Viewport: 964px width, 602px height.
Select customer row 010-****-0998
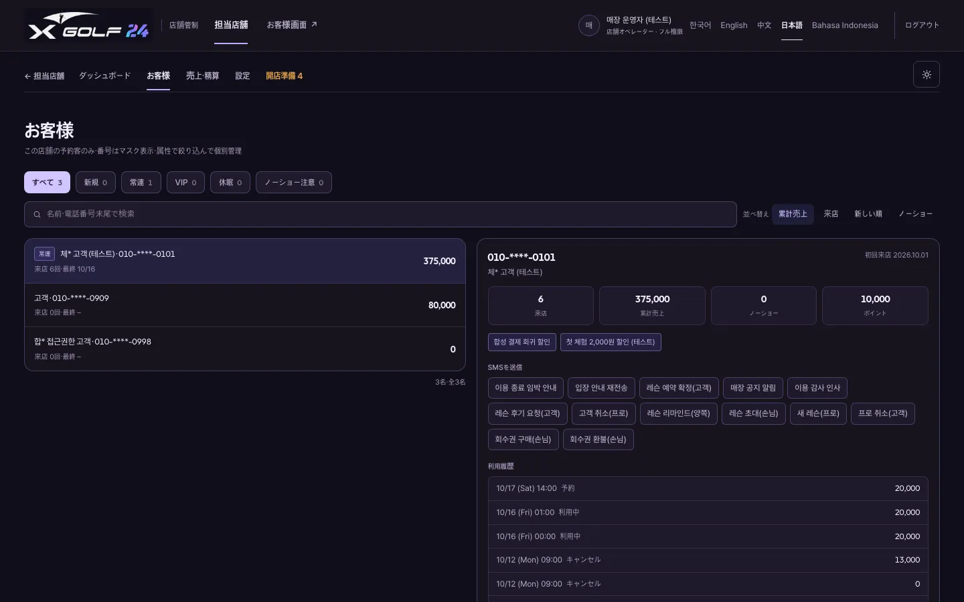click(245, 349)
